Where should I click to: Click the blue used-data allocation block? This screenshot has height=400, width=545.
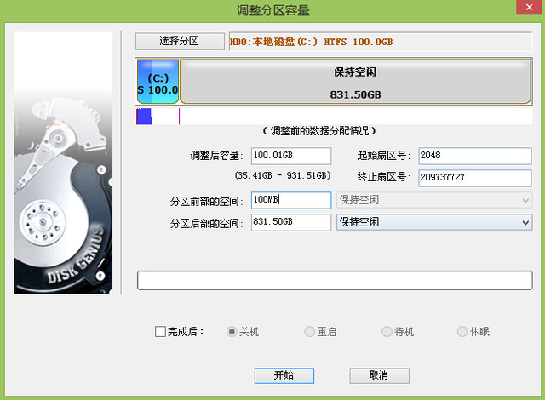click(144, 117)
